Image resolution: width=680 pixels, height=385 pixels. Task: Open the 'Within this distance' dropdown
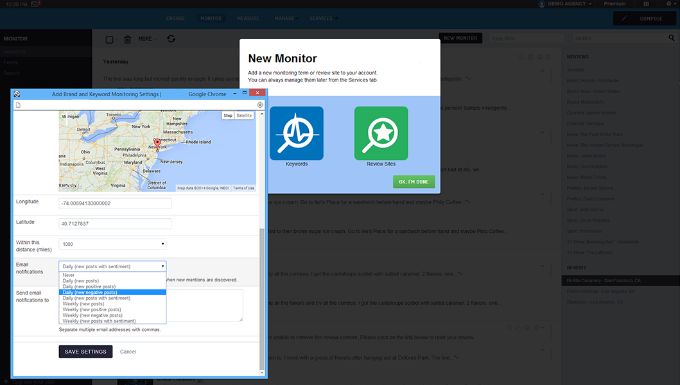pyautogui.click(x=112, y=244)
